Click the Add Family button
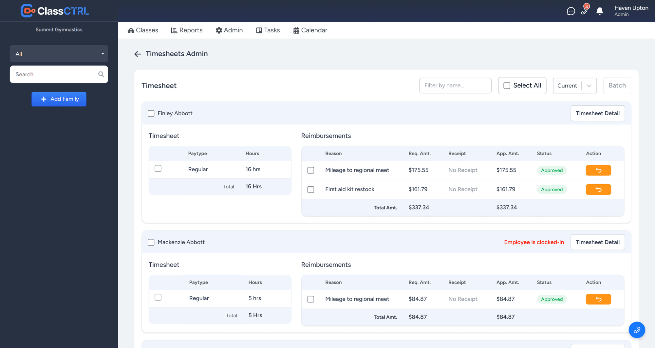The image size is (655, 348). (59, 99)
